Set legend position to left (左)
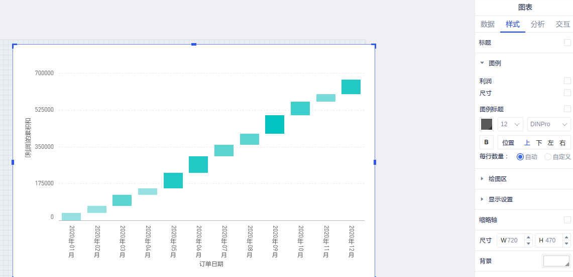Image resolution: width=573 pixels, height=277 pixels. (x=551, y=143)
